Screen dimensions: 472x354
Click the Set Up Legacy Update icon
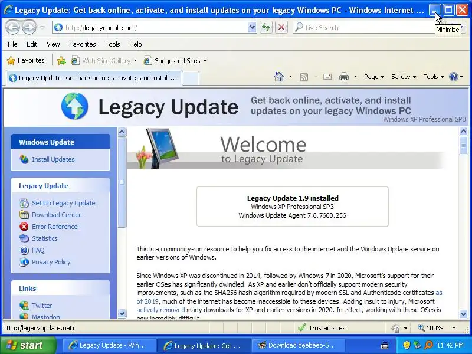(x=24, y=203)
